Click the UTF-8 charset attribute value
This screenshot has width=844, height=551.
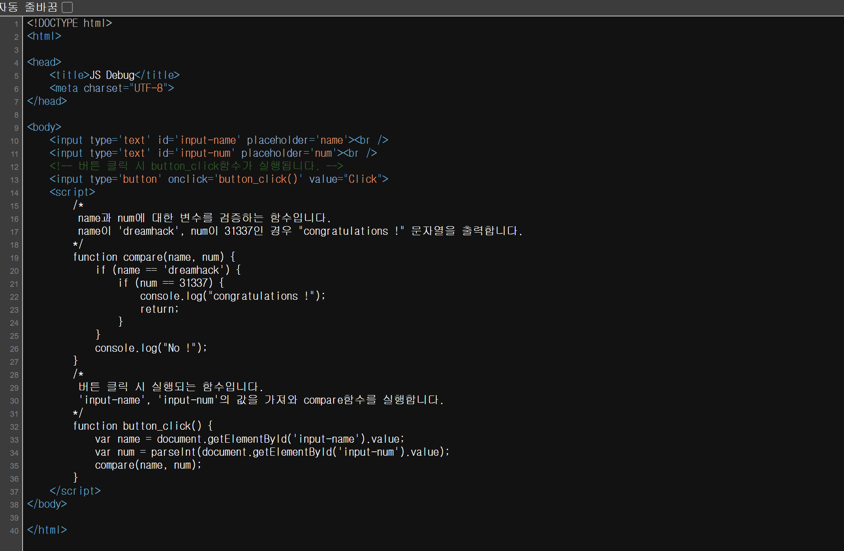point(148,88)
